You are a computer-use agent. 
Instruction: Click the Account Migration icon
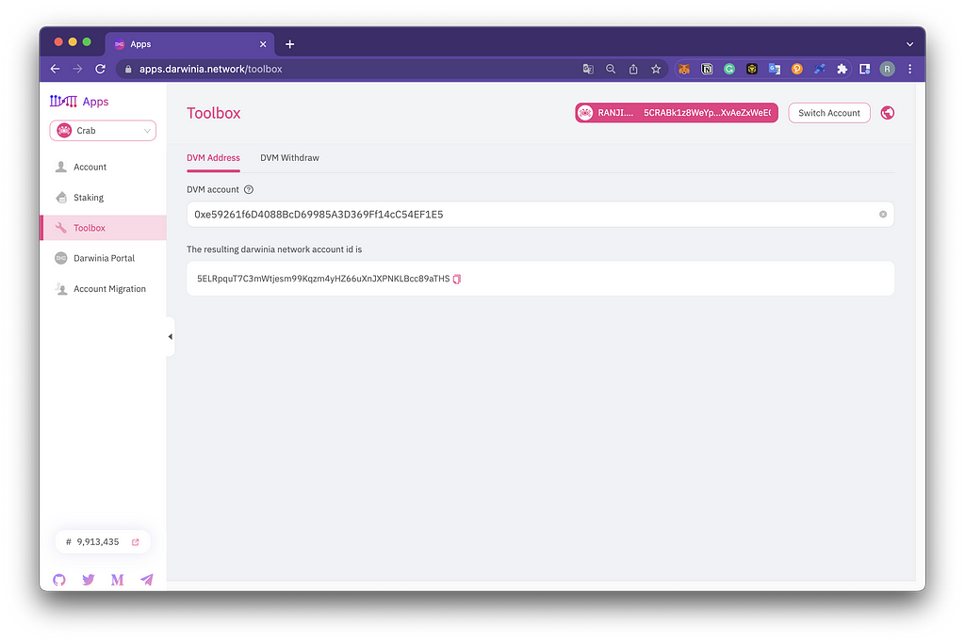tap(61, 289)
